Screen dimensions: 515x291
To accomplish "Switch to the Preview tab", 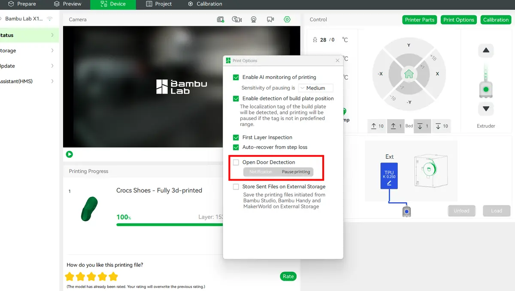I will coord(67,4).
